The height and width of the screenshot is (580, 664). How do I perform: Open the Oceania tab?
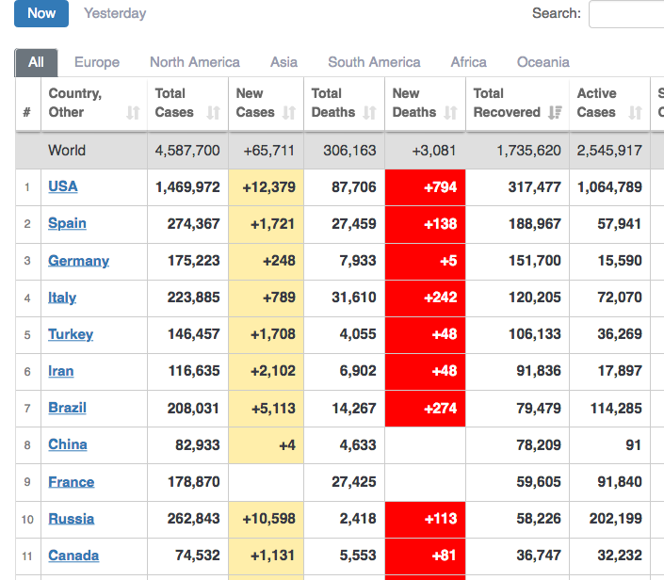coord(543,62)
